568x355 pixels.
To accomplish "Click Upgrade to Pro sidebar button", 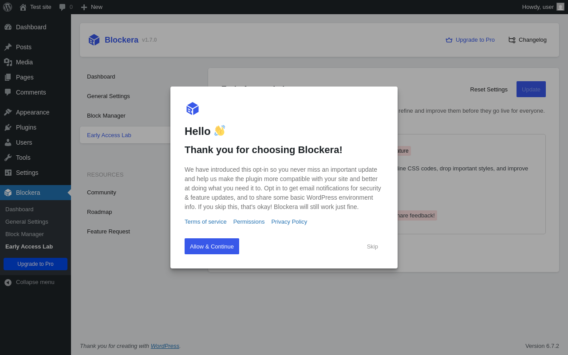I will point(35,264).
